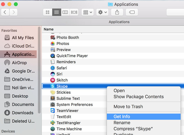Click the Share toolbar button

pyautogui.click(x=117, y=12)
